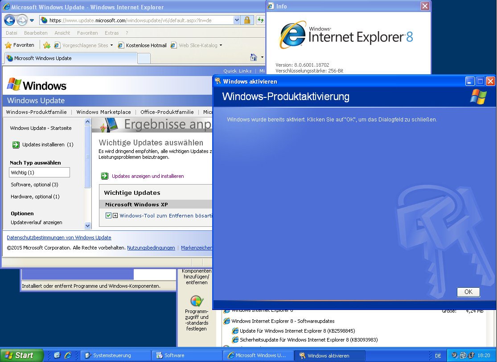Image resolution: width=497 pixels, height=362 pixels.
Task: Select Sicherheitsupdate KB3093983 entry
Action: click(x=305, y=340)
